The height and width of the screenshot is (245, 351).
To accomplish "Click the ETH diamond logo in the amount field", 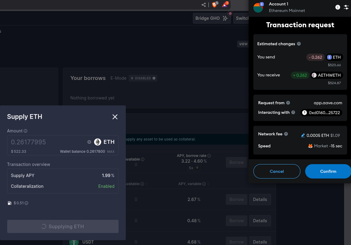I will click(98, 142).
